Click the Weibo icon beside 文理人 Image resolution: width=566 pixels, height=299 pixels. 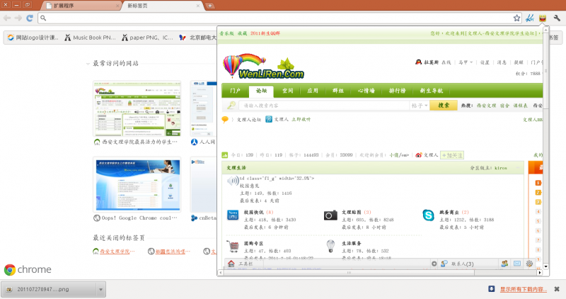point(419,155)
